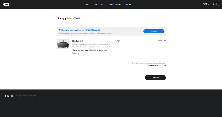Click the Expected Ship Date notice text
The image size is (222, 117).
coord(90,52)
